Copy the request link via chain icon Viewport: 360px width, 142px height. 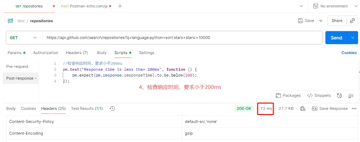(352, 21)
